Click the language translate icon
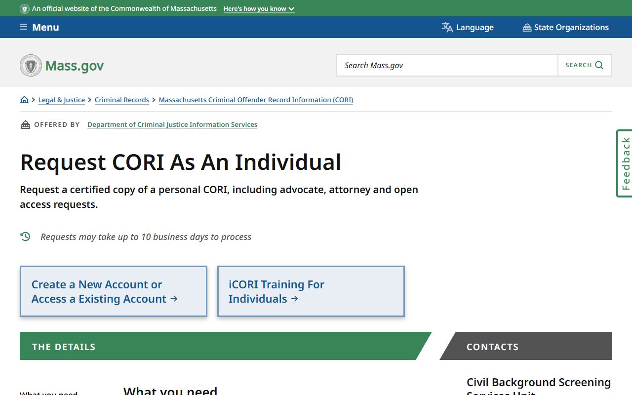 click(x=447, y=27)
